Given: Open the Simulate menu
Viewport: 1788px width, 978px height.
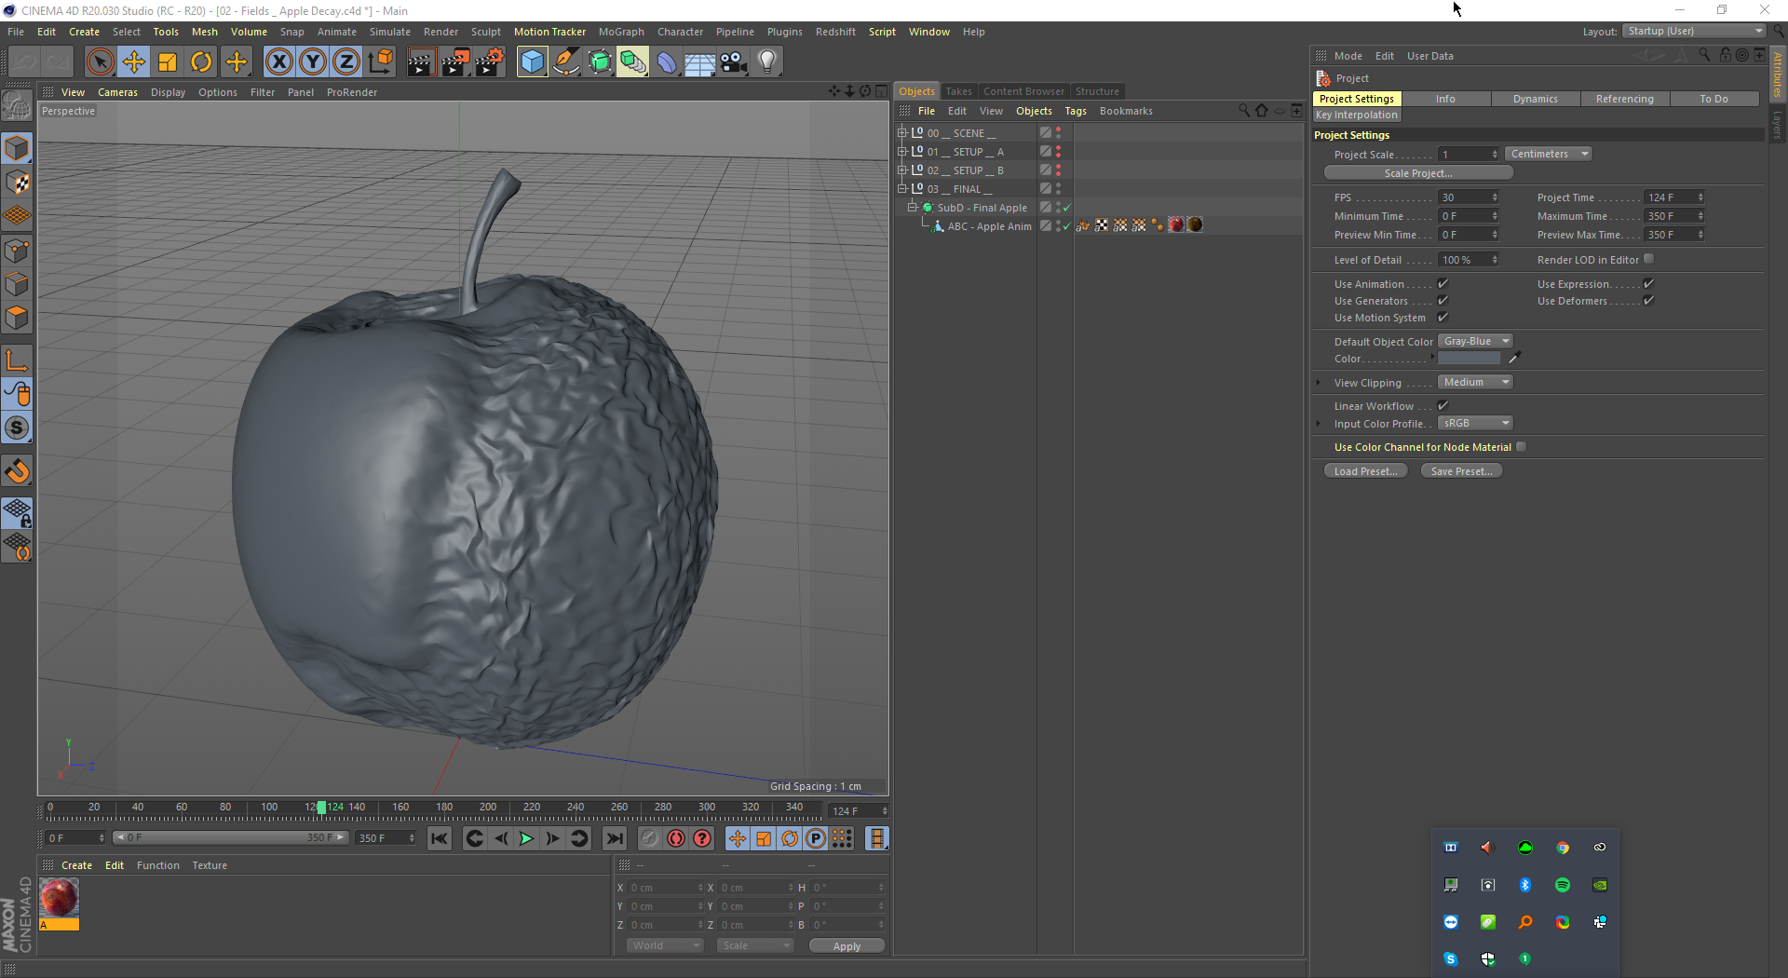Looking at the screenshot, I should [389, 32].
